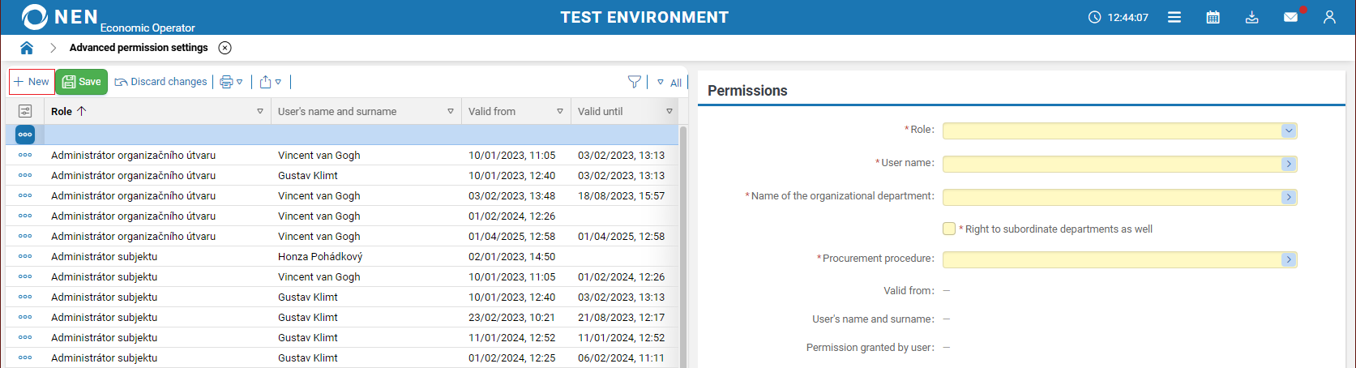Open the hamburger menu in header
This screenshot has width=1356, height=368.
pos(1174,17)
